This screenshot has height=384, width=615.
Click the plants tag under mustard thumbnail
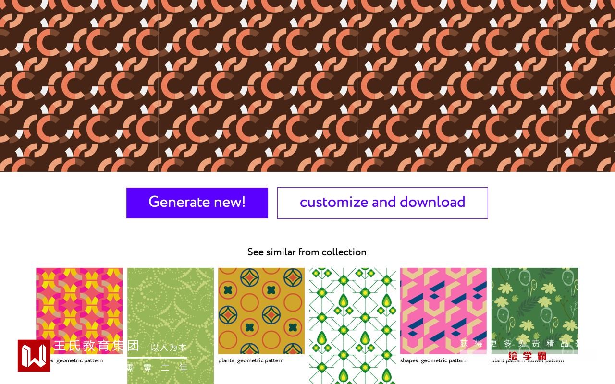coord(226,360)
